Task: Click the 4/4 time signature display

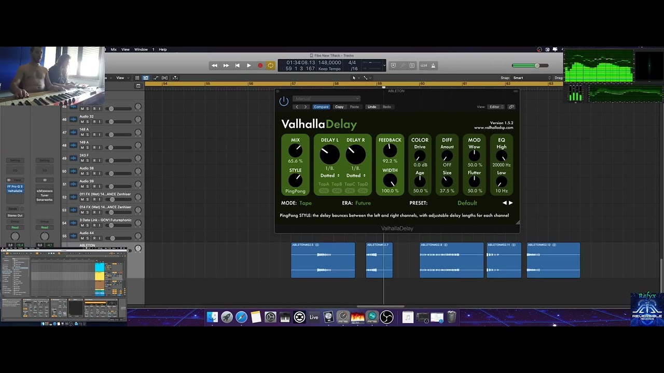Action: point(353,63)
